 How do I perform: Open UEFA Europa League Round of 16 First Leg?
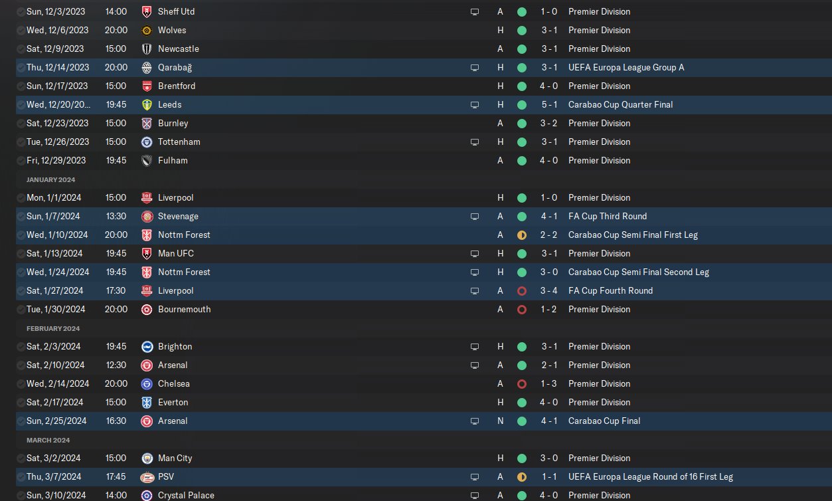(x=651, y=476)
